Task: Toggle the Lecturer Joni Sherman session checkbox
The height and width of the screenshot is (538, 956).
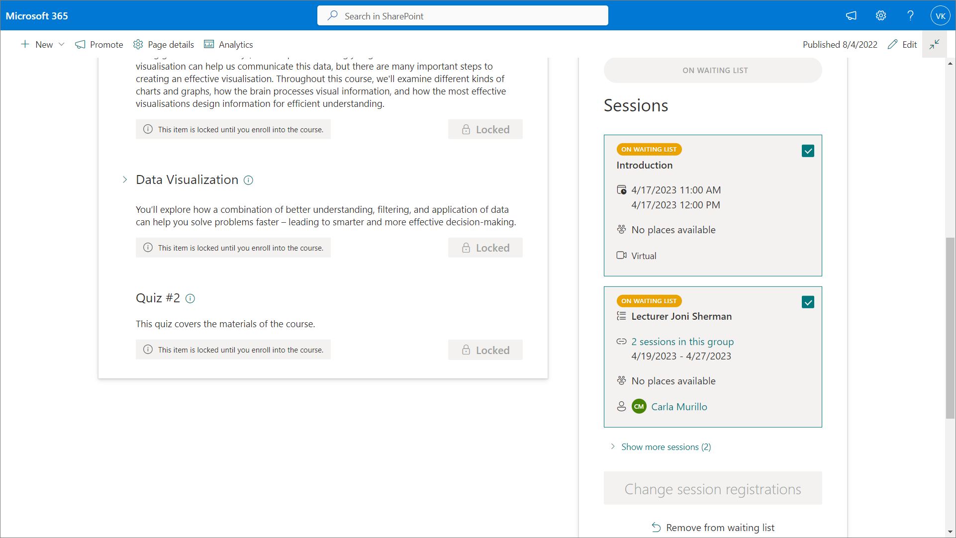Action: pyautogui.click(x=808, y=302)
